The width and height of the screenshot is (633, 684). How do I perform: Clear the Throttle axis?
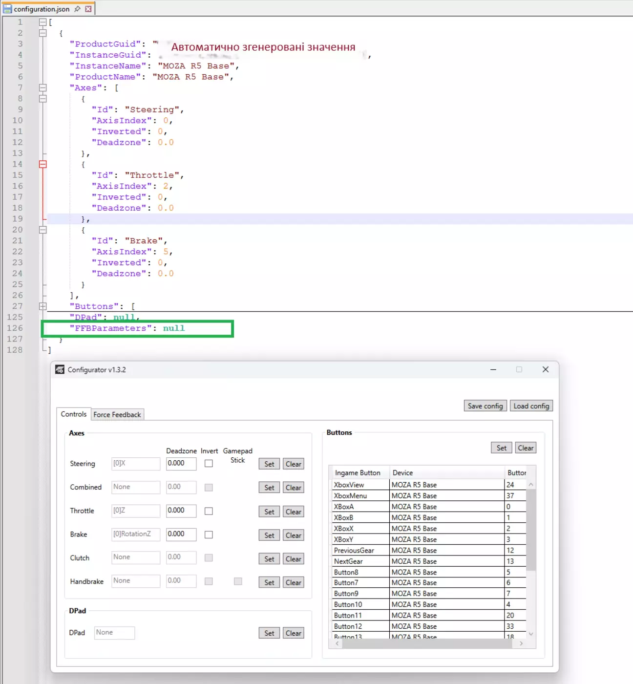[x=294, y=512]
